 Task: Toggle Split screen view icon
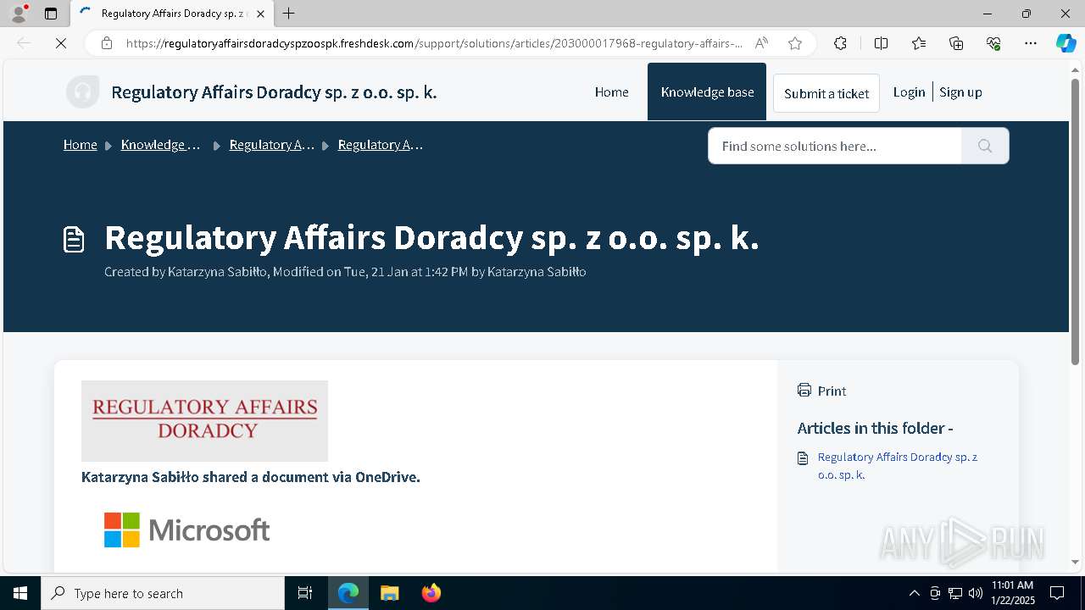click(881, 43)
